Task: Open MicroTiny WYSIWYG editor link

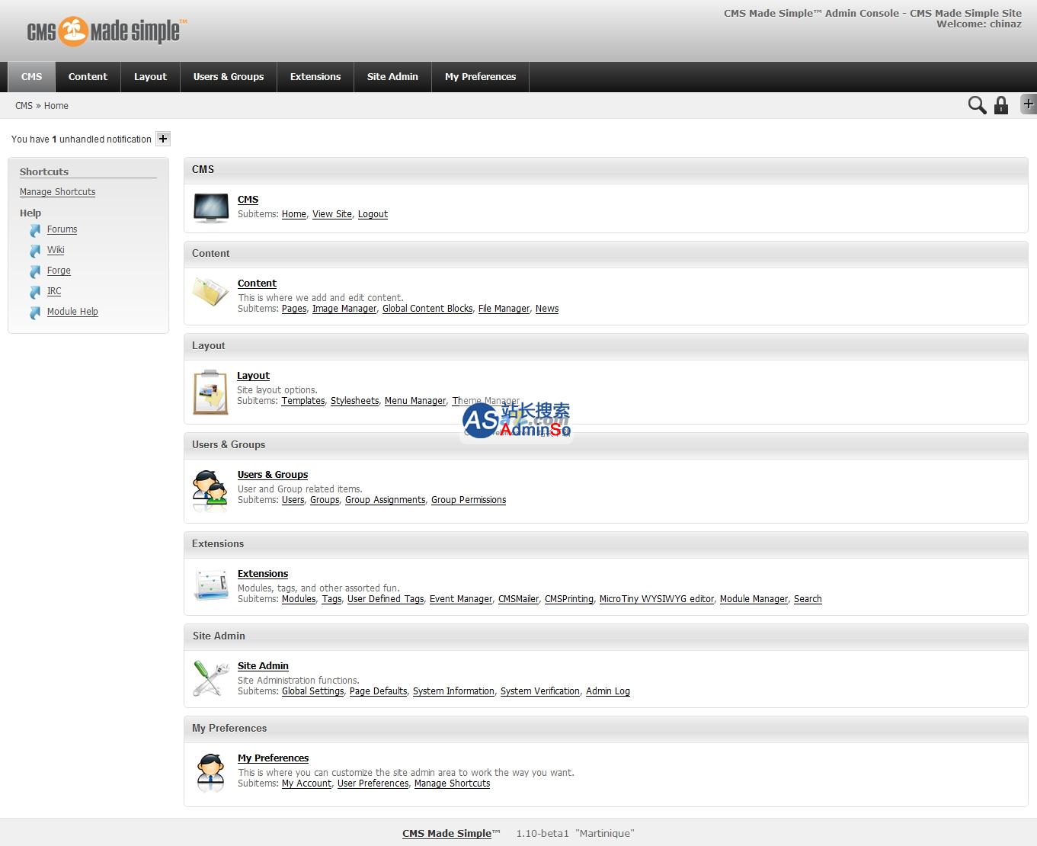Action: [657, 599]
